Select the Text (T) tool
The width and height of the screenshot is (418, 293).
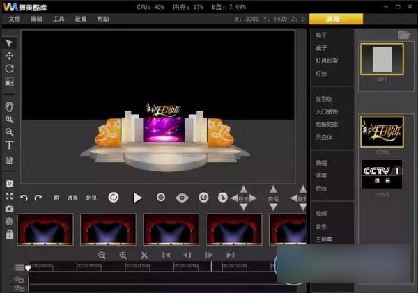point(9,145)
